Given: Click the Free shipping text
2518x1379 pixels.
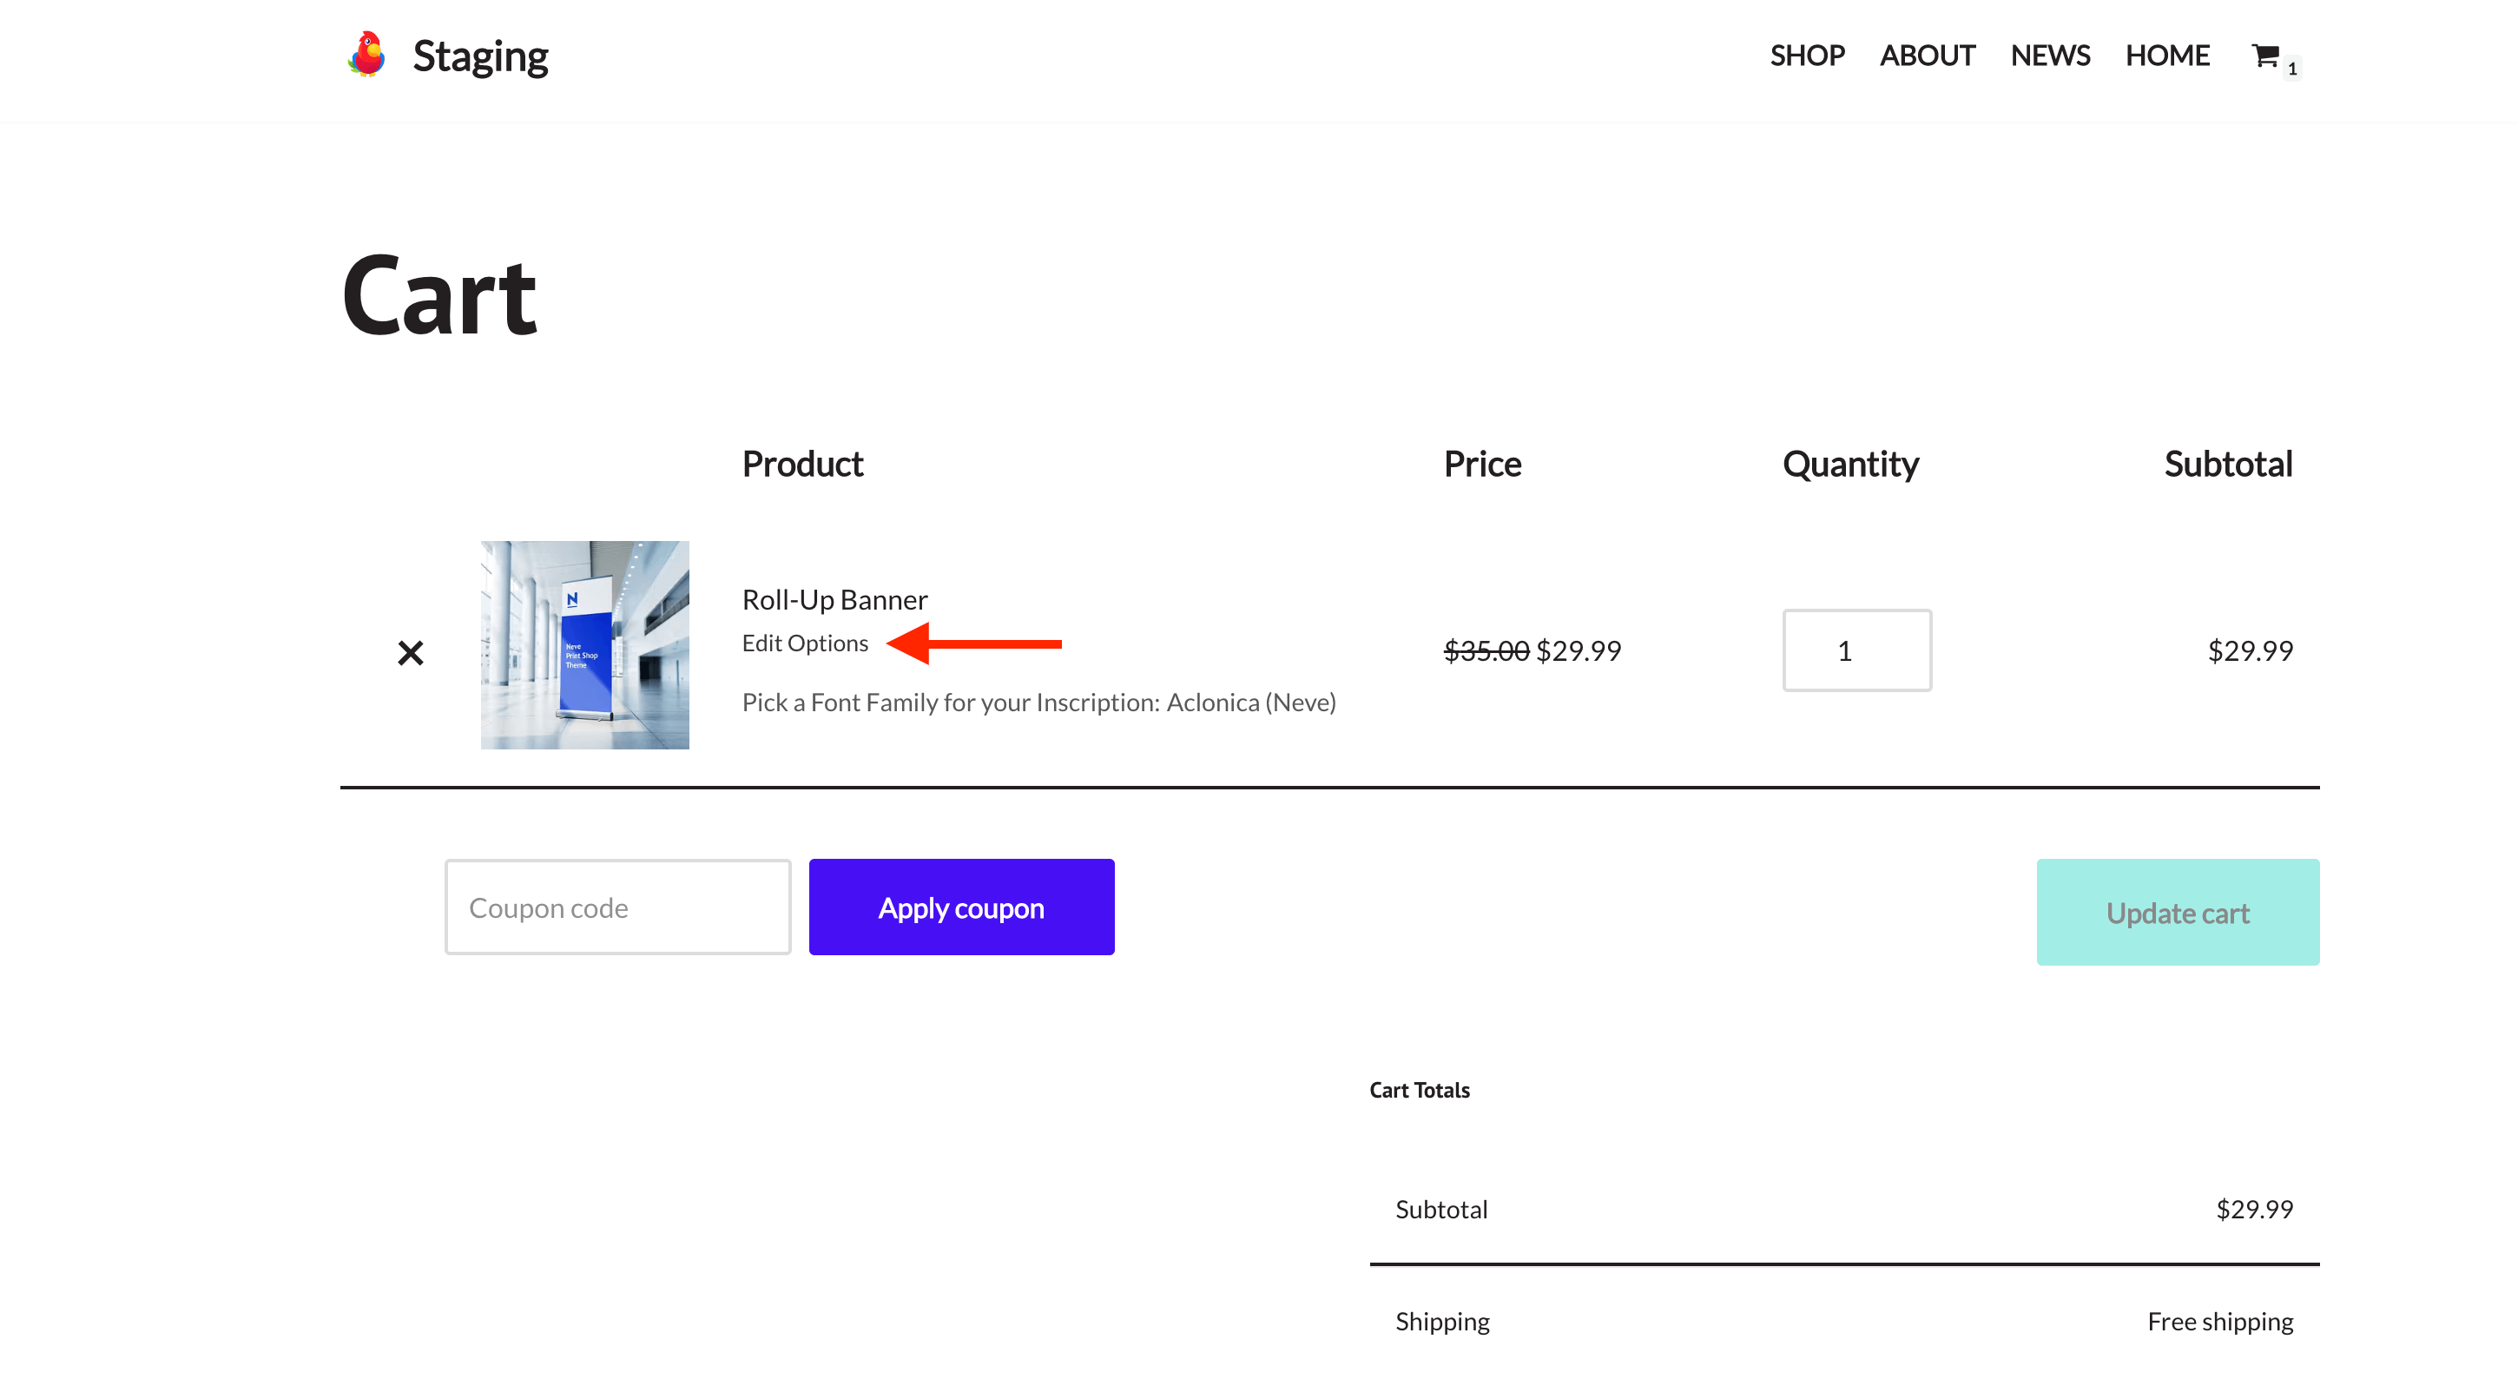Looking at the screenshot, I should click(x=2219, y=1322).
